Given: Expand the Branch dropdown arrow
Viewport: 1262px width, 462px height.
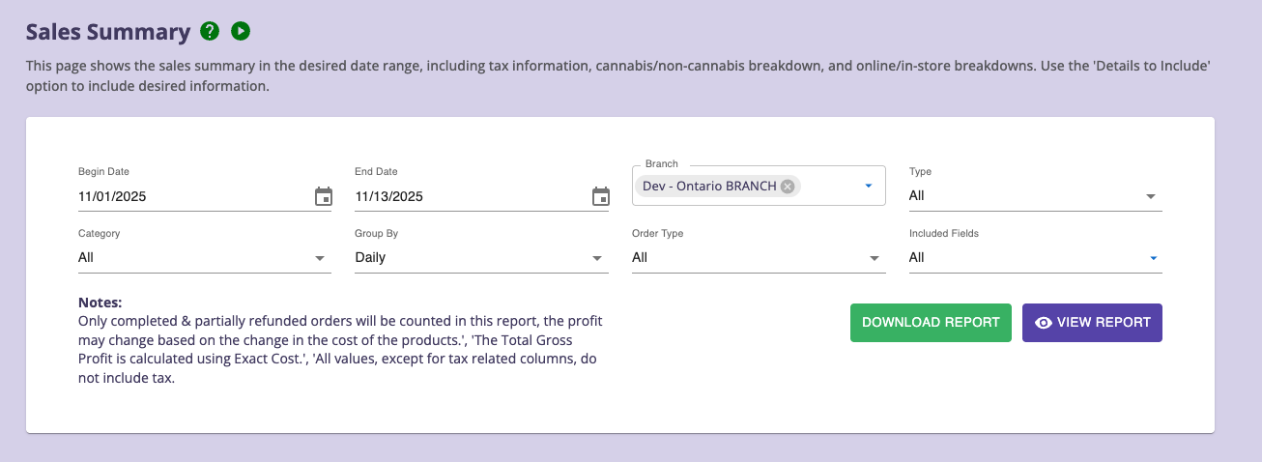Looking at the screenshot, I should [x=868, y=186].
